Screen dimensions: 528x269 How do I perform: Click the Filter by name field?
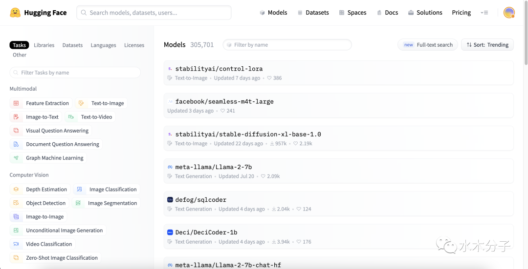pos(287,45)
